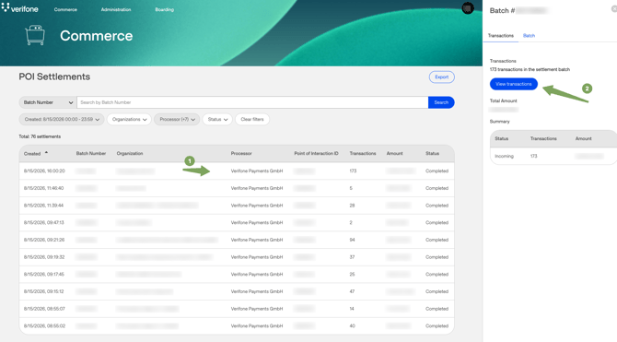Image resolution: width=617 pixels, height=342 pixels.
Task: Select the 8/15/2026, 16:00:20 settlement row
Action: pyautogui.click(x=237, y=171)
